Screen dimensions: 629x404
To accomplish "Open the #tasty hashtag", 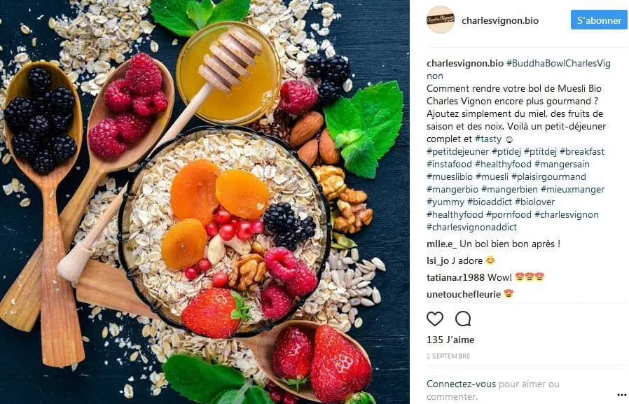I will (488, 139).
